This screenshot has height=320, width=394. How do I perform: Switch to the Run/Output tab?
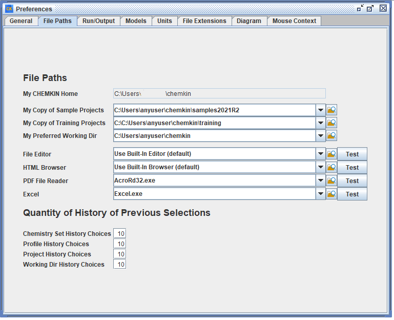point(99,21)
